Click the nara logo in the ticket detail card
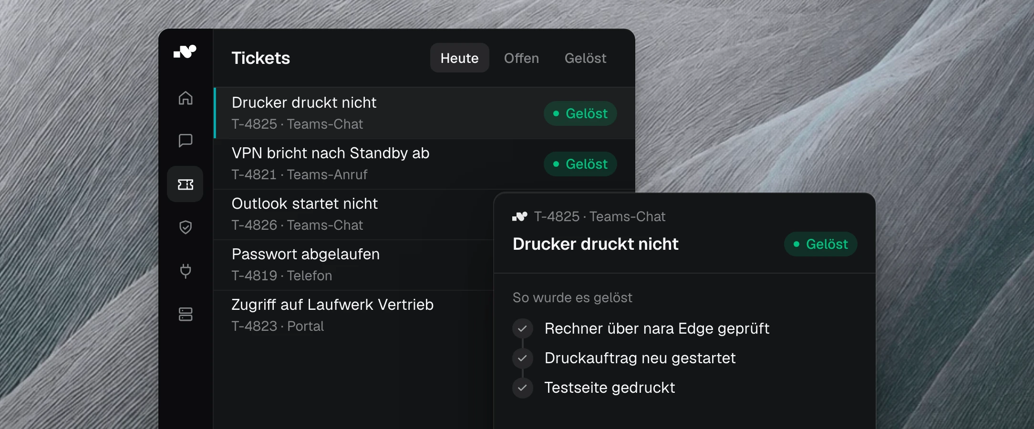 pos(520,216)
